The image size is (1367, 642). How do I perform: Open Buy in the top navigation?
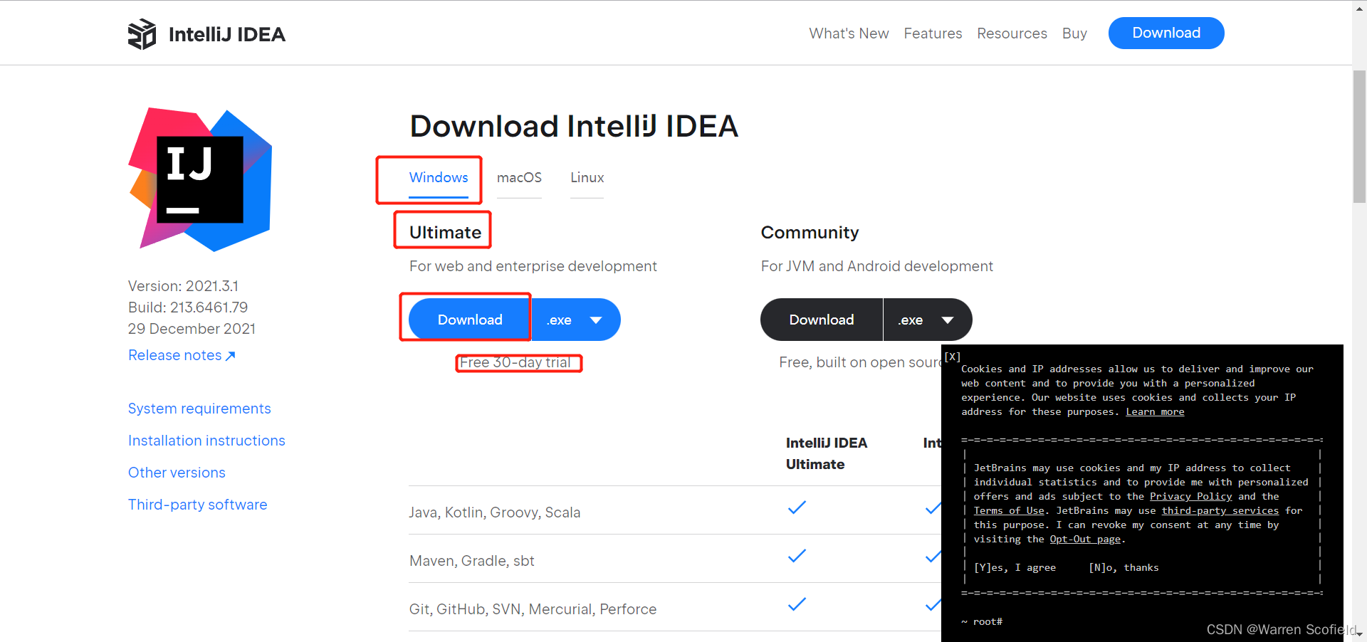1074,33
